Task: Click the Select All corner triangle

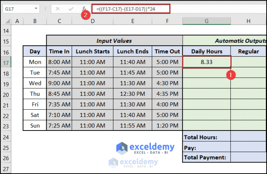Action: (7, 21)
